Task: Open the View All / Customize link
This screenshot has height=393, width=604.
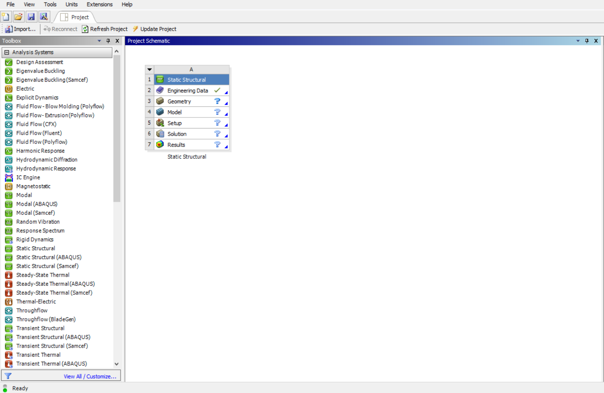Action: (x=90, y=376)
